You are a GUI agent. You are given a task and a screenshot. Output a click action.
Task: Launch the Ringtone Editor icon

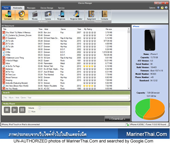[x=76, y=15]
